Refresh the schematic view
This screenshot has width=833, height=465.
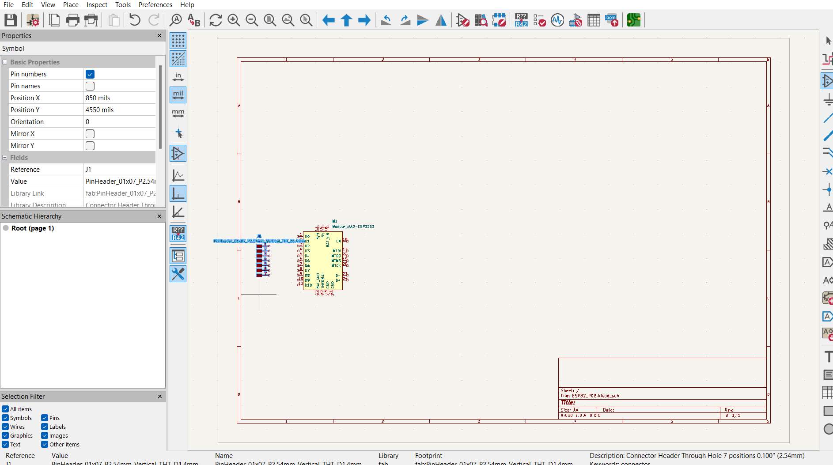point(216,20)
